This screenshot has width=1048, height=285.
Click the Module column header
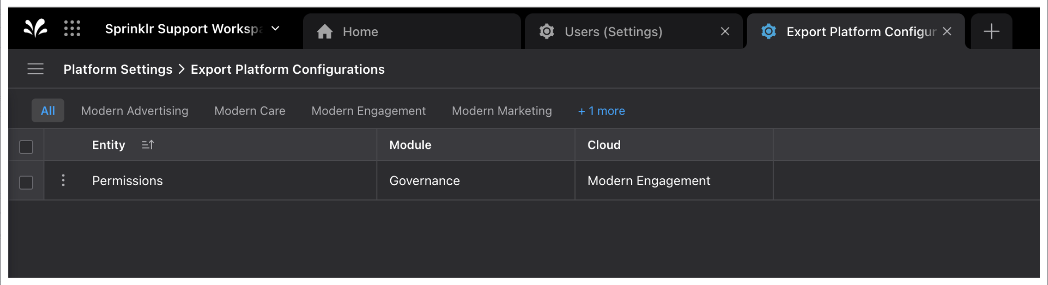[410, 145]
